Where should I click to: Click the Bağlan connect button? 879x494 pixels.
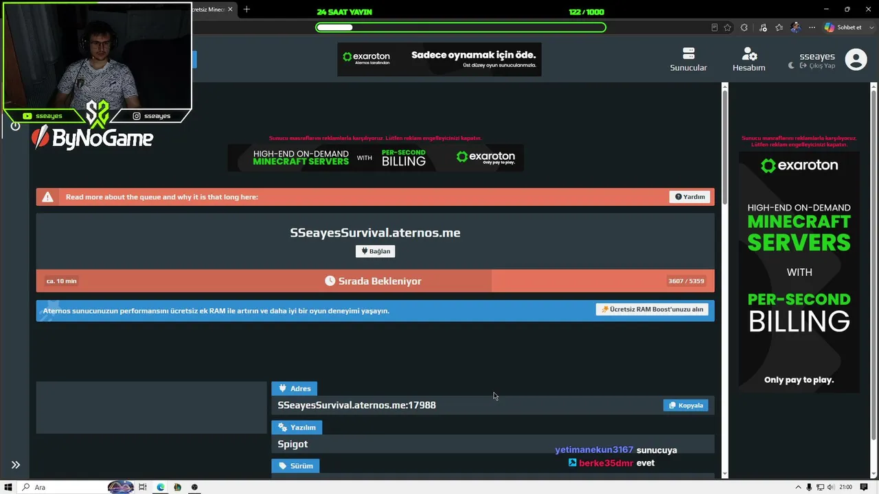pyautogui.click(x=375, y=251)
